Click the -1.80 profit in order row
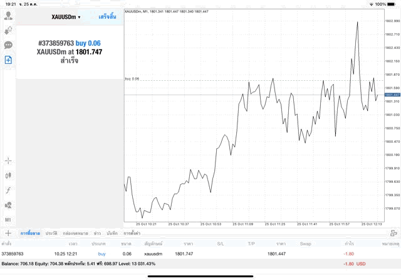 [x=348, y=254]
